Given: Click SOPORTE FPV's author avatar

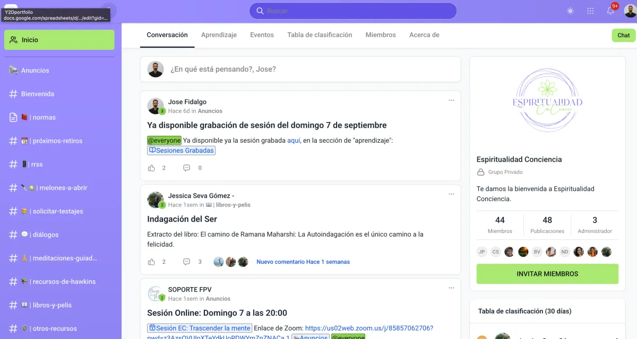Looking at the screenshot, I should [x=156, y=293].
